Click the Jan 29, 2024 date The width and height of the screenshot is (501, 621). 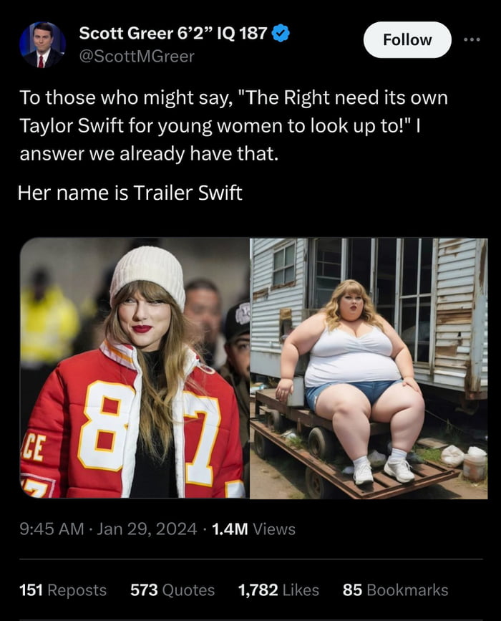pos(147,529)
